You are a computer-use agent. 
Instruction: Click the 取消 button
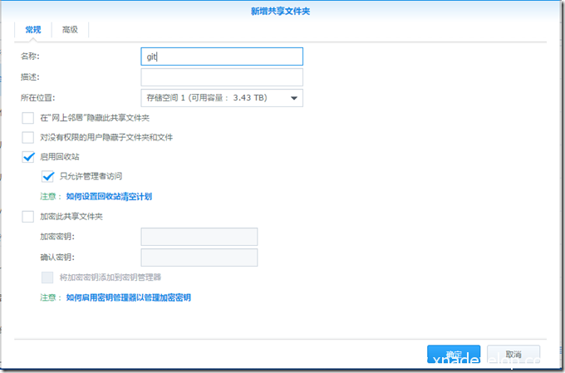[x=513, y=355]
